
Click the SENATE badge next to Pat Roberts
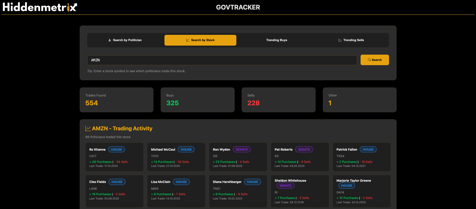(304, 150)
